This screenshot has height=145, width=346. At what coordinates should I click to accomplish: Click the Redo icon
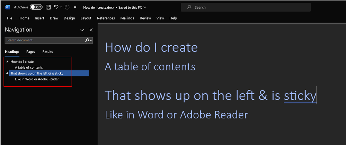tap(67, 7)
